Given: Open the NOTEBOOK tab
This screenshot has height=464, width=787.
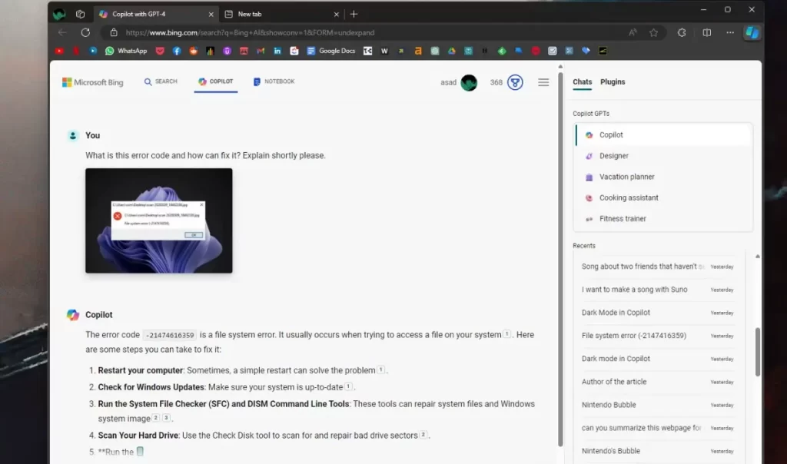Looking at the screenshot, I should [274, 81].
